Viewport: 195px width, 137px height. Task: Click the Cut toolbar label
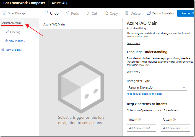(x=94, y=13)
